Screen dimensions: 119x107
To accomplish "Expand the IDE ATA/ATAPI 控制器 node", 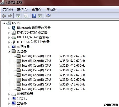I will [x=9, y=38].
